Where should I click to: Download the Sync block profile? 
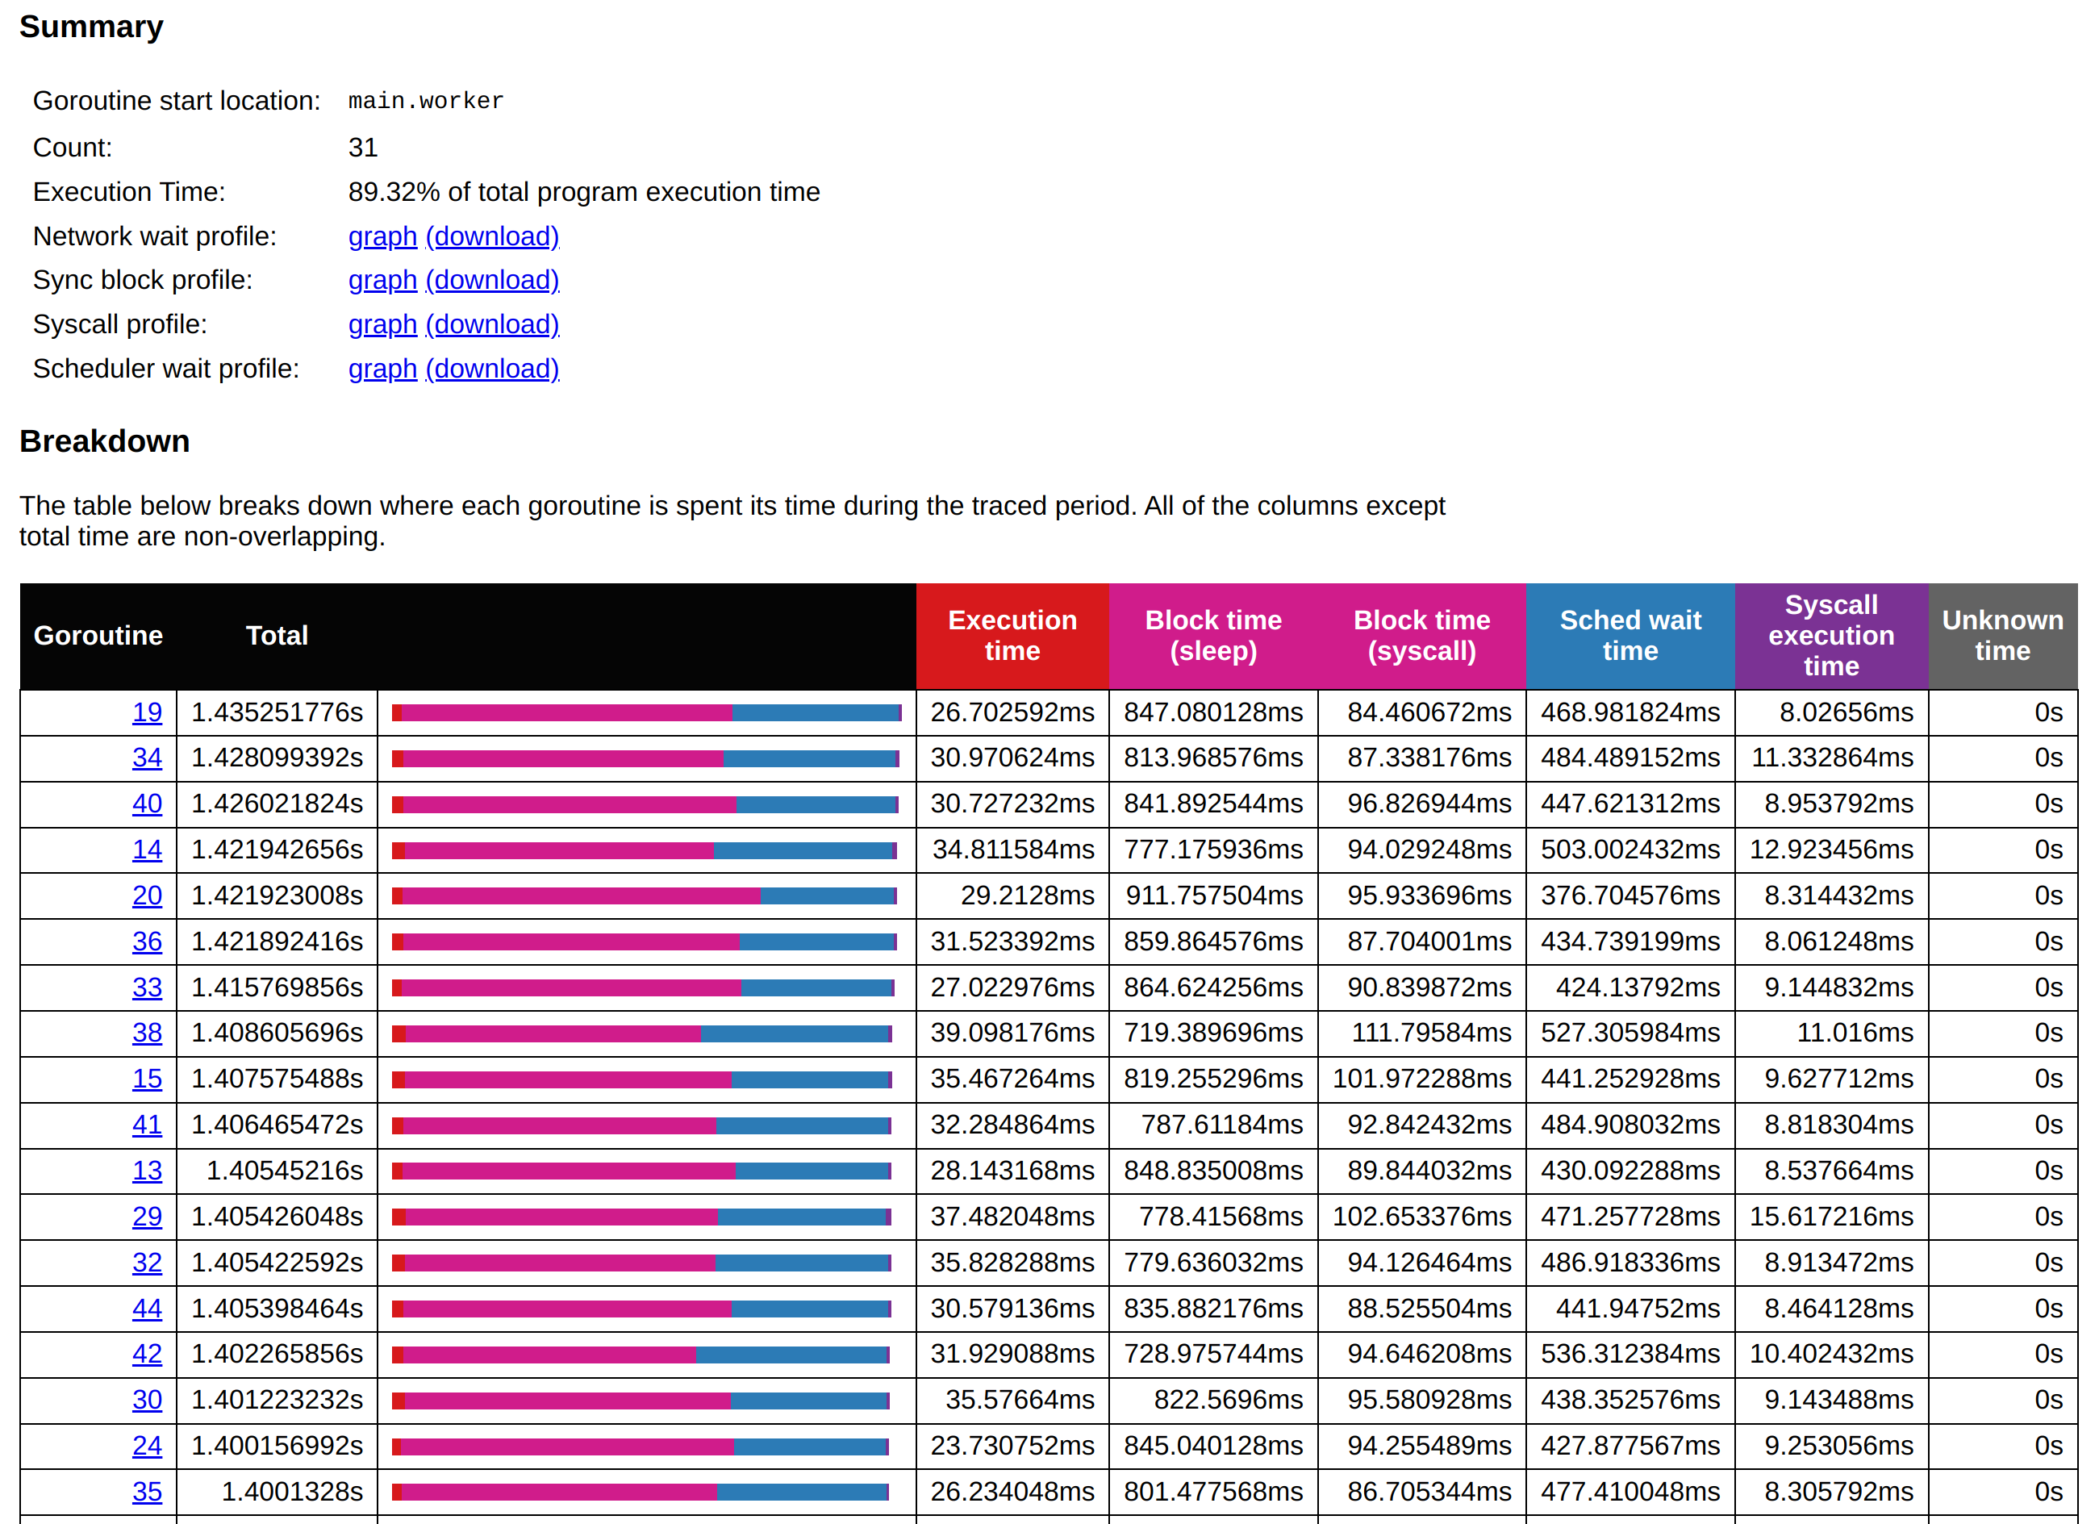pos(491,279)
